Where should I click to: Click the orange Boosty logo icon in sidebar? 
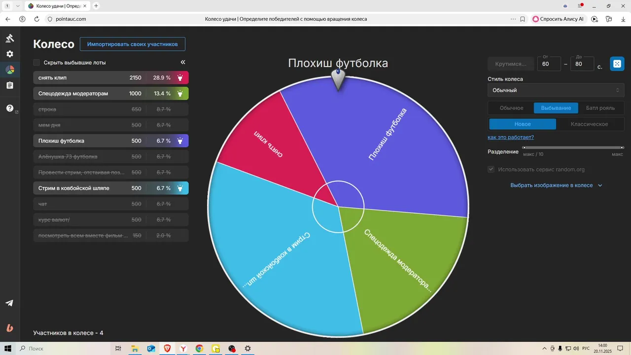point(10,328)
